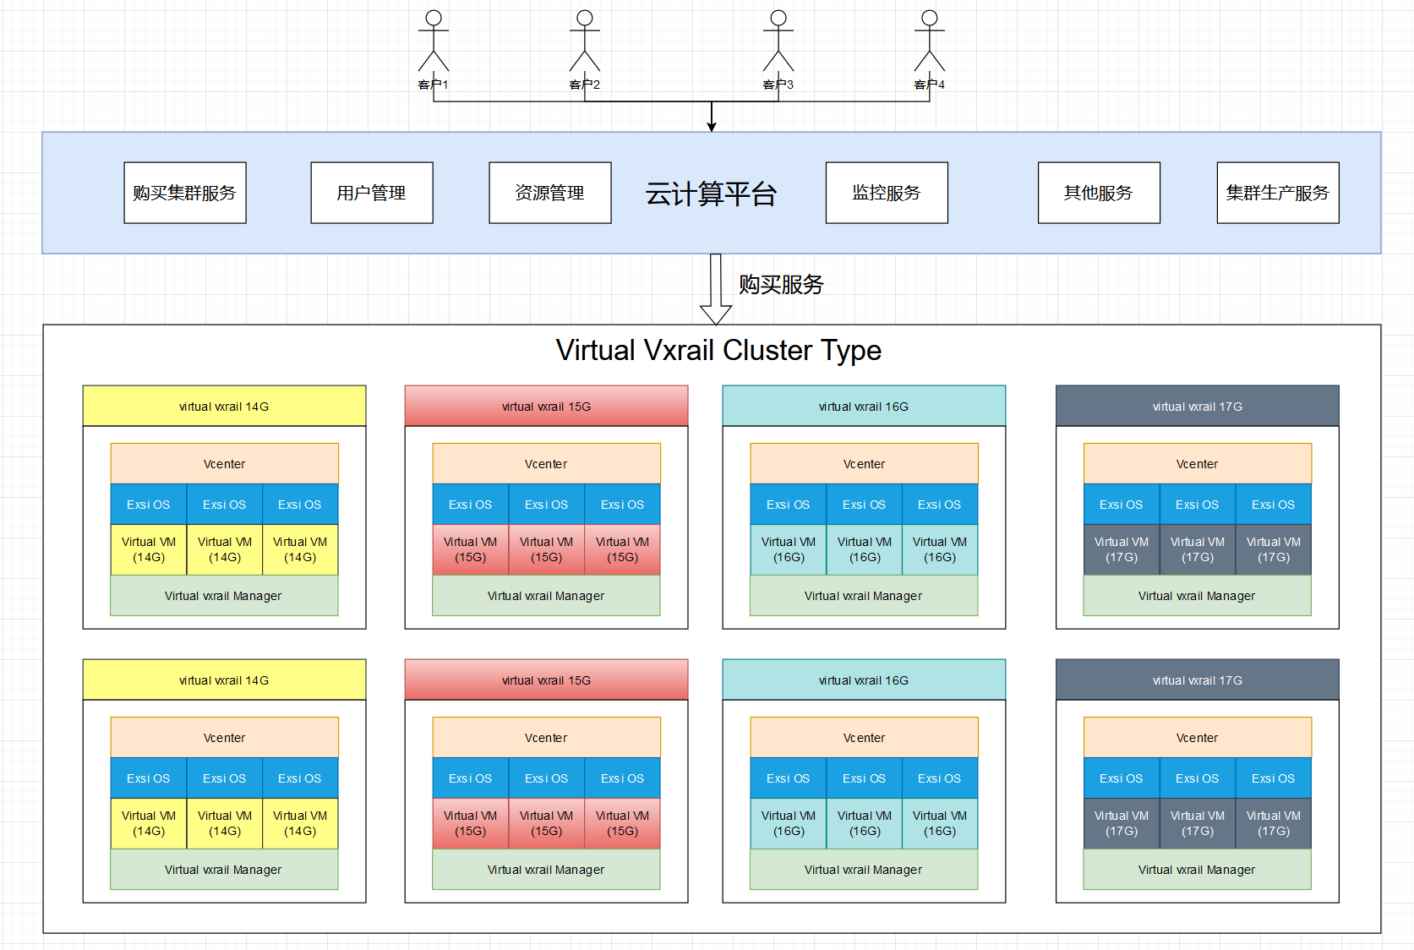
Task: Click middle Exsi OS cell in upper 14G cluster
Action: [x=225, y=504]
